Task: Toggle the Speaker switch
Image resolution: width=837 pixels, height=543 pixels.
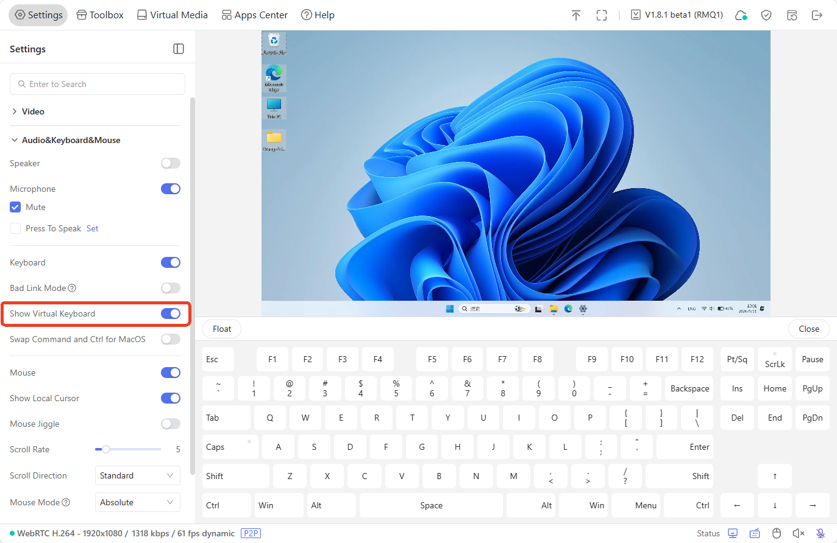Action: (x=171, y=163)
